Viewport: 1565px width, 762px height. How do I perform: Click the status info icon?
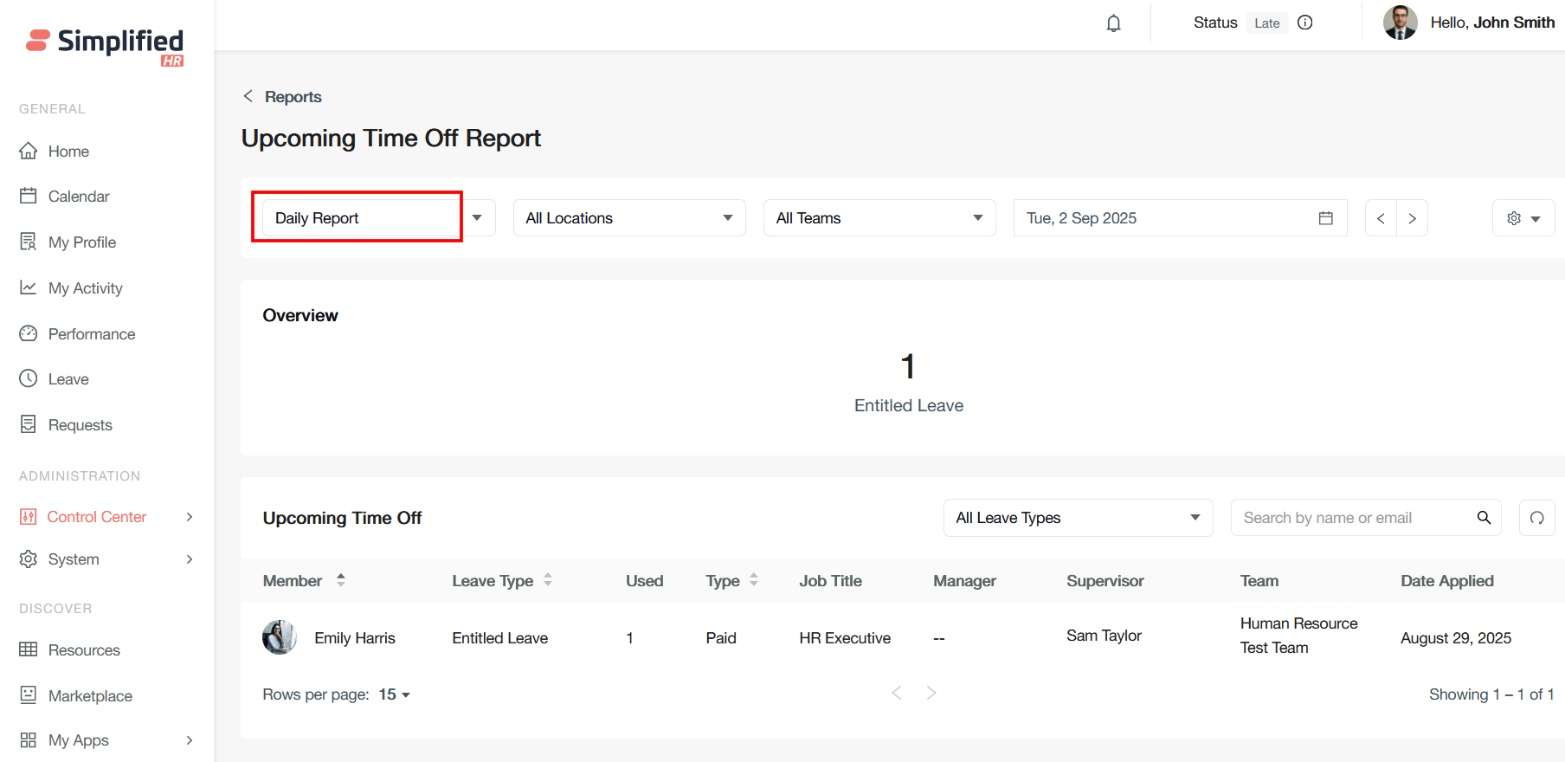(x=1305, y=23)
